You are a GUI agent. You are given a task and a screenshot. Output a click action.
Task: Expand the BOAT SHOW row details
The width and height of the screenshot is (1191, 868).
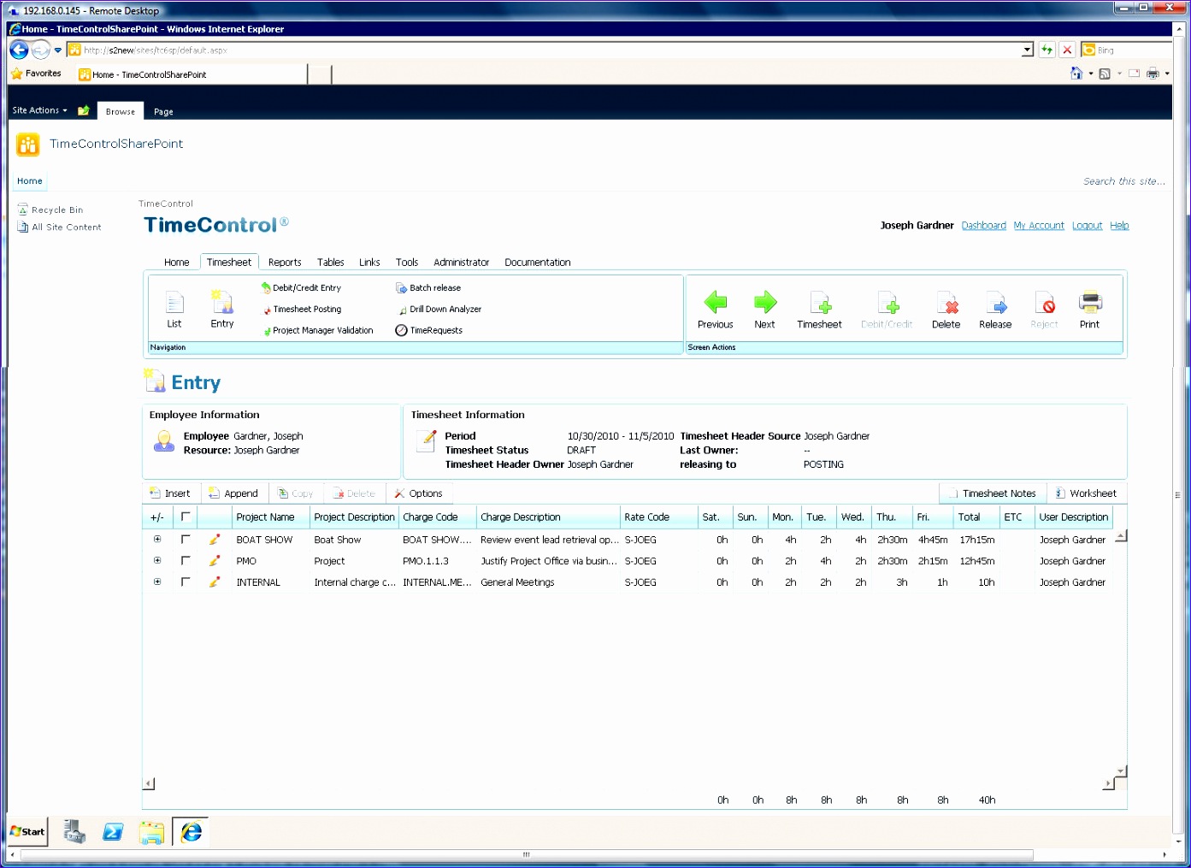coord(157,539)
